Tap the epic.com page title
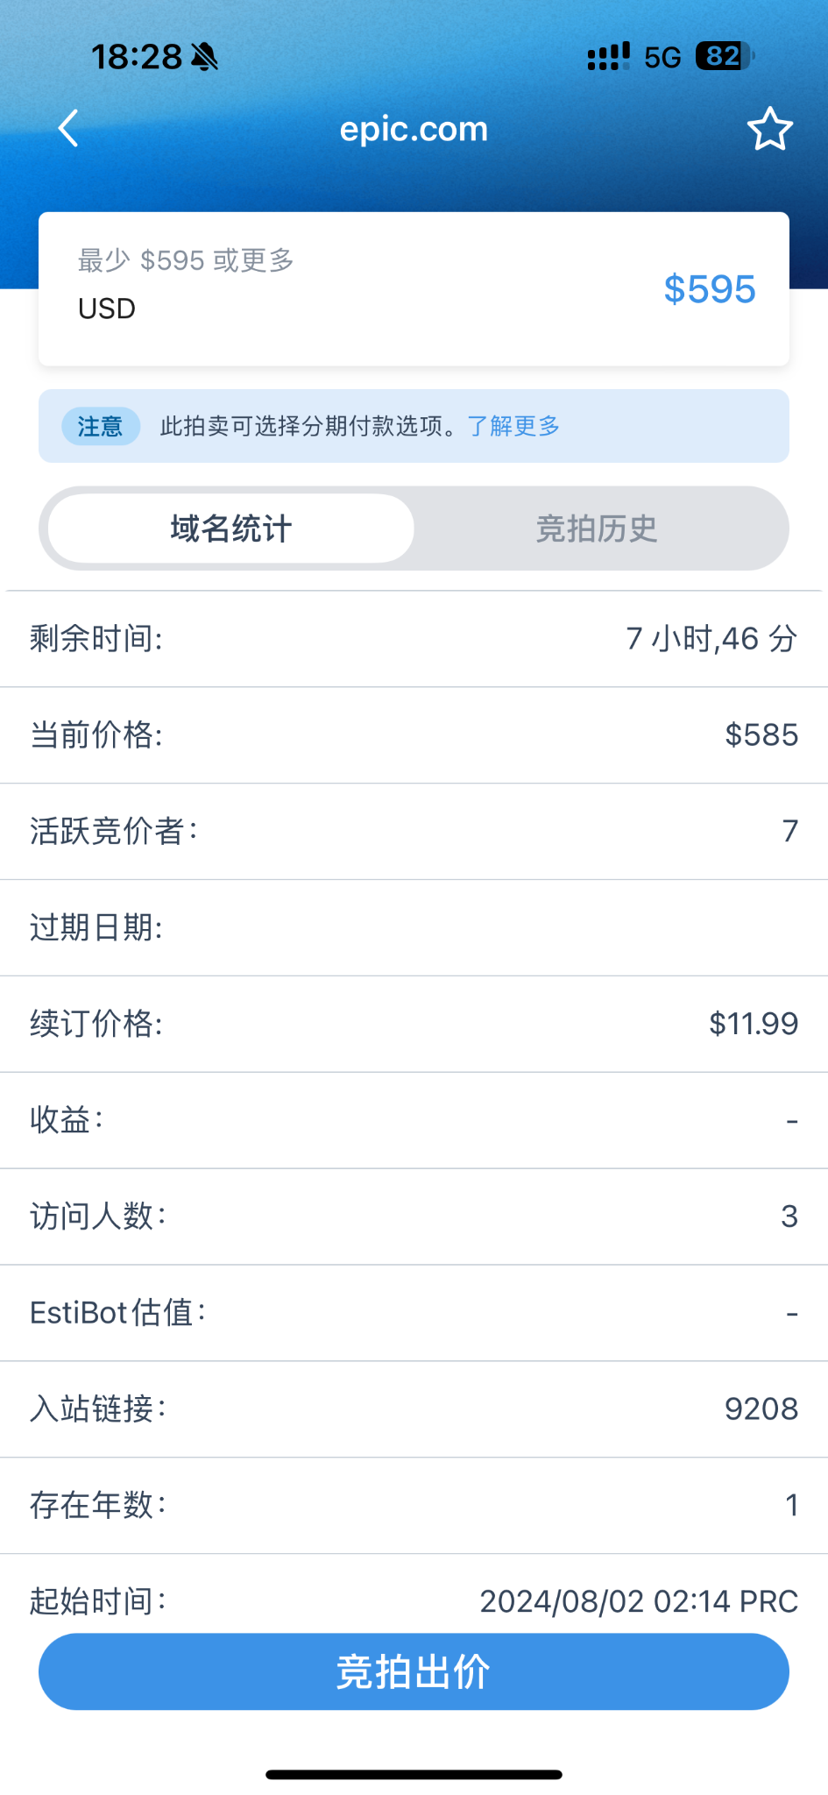This screenshot has height=1795, width=828. tap(414, 130)
